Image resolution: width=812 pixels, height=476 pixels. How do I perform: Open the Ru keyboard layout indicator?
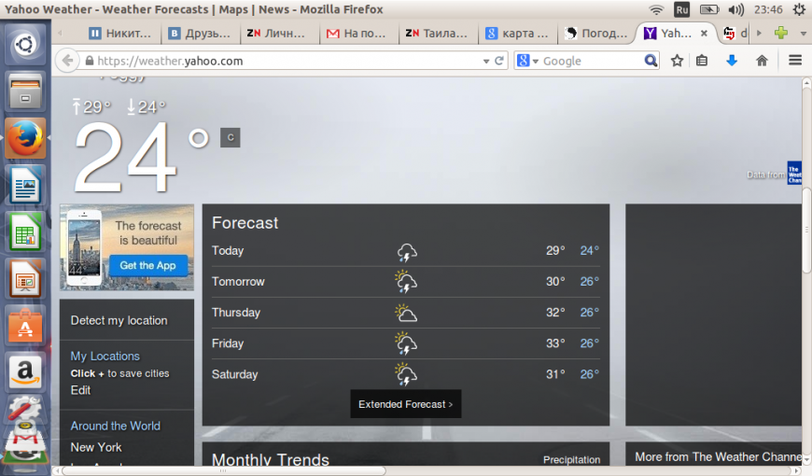coord(682,9)
